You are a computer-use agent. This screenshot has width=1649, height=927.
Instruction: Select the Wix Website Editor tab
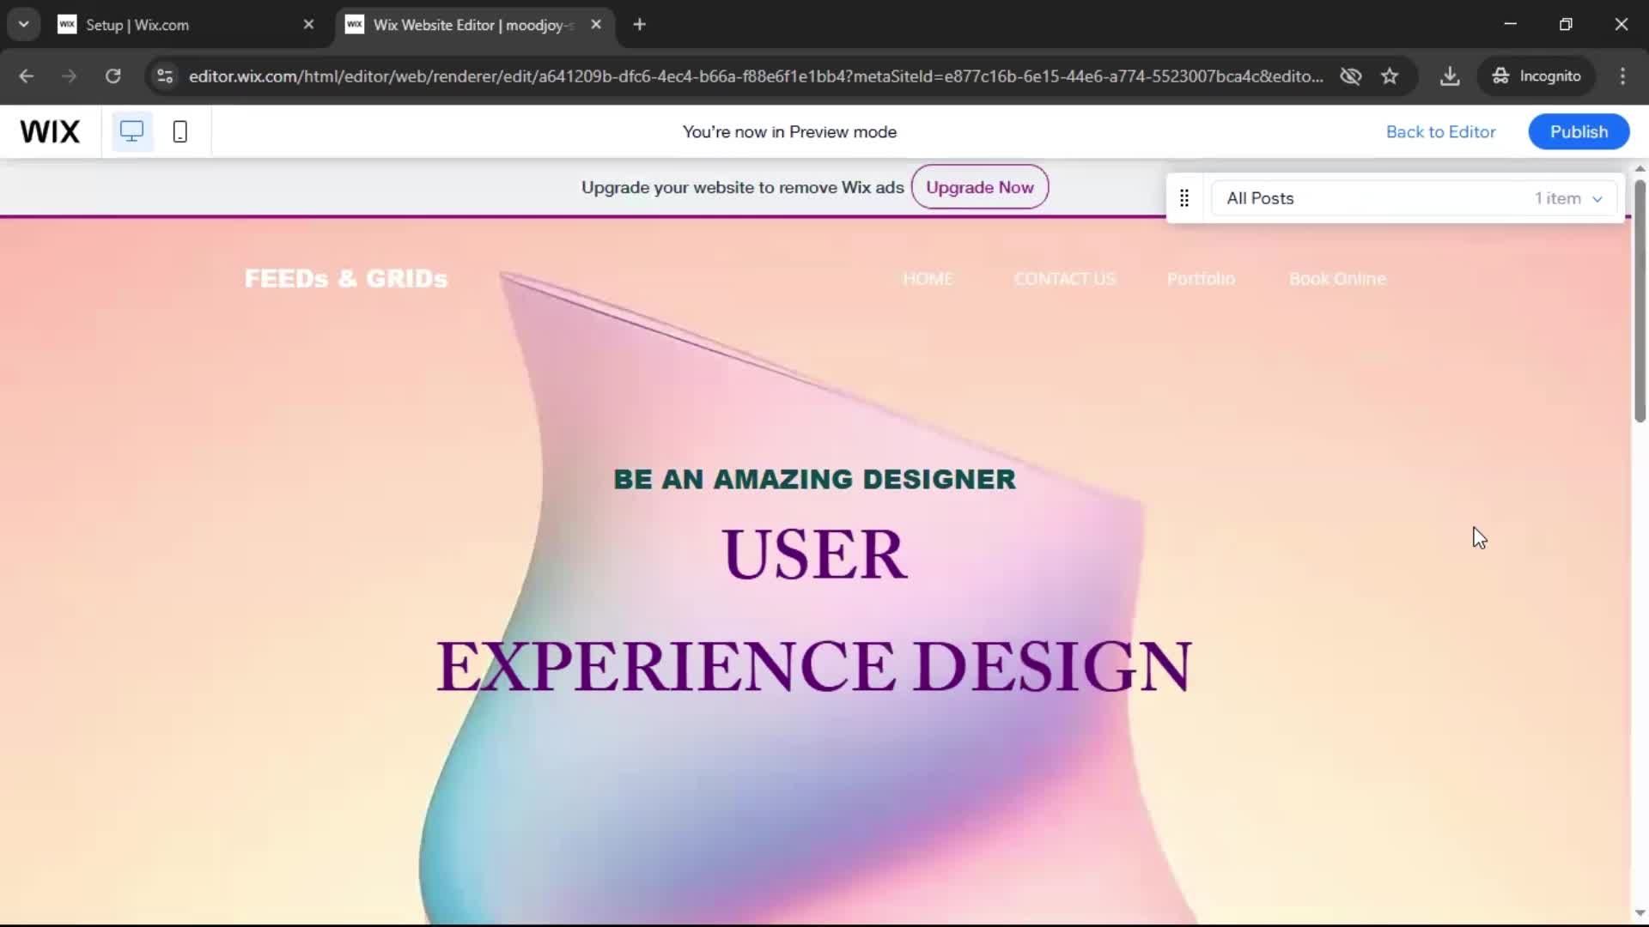click(x=474, y=25)
